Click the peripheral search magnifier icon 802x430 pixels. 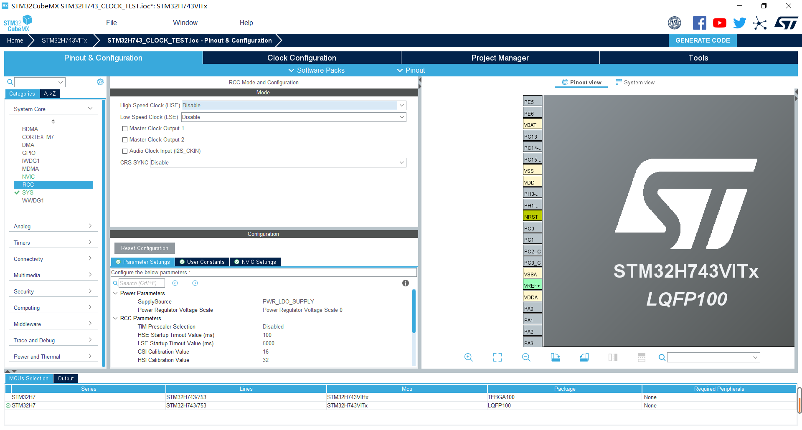(x=10, y=82)
